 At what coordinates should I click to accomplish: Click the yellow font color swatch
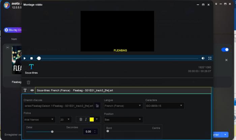click(92, 120)
